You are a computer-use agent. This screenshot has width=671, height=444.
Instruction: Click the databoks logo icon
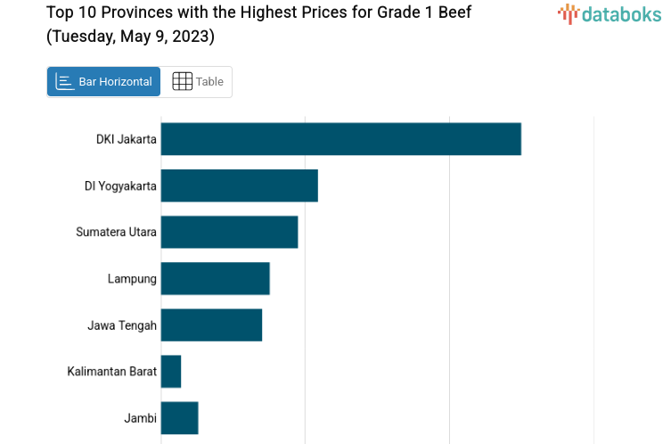point(569,12)
